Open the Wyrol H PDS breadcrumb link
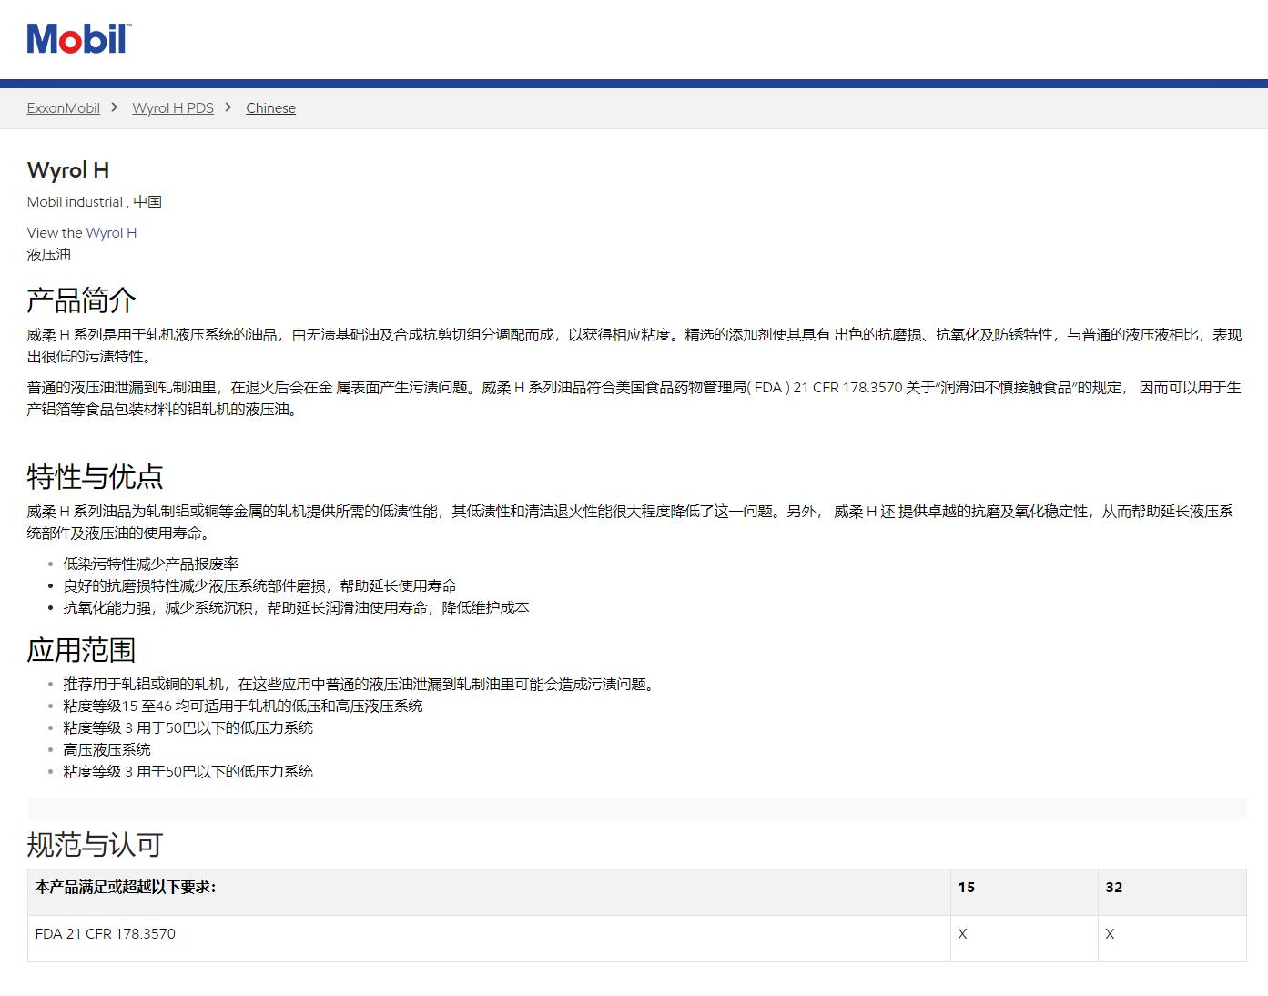This screenshot has width=1268, height=996. click(x=173, y=107)
